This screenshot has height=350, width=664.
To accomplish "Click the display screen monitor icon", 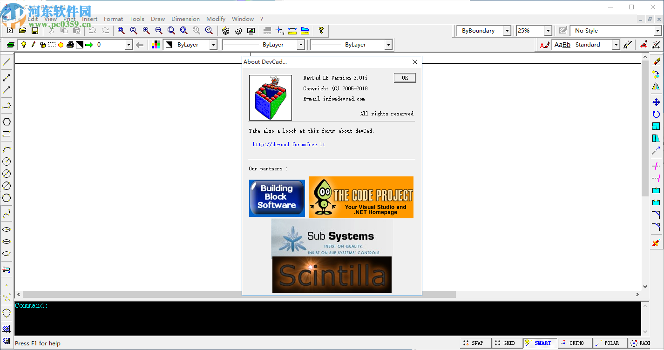I will pos(251,31).
